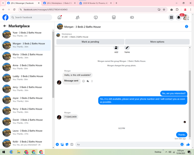The image size is (194, 155).
Task: Switch to the 2326 W Bowker St tab
Action: (95, 3)
